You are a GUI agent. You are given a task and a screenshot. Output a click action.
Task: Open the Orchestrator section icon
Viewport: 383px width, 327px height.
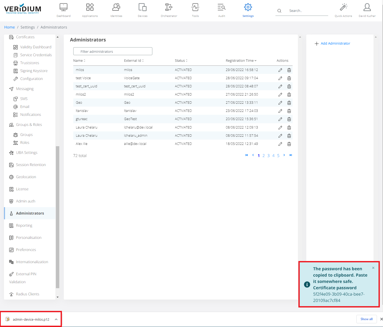pos(169,7)
